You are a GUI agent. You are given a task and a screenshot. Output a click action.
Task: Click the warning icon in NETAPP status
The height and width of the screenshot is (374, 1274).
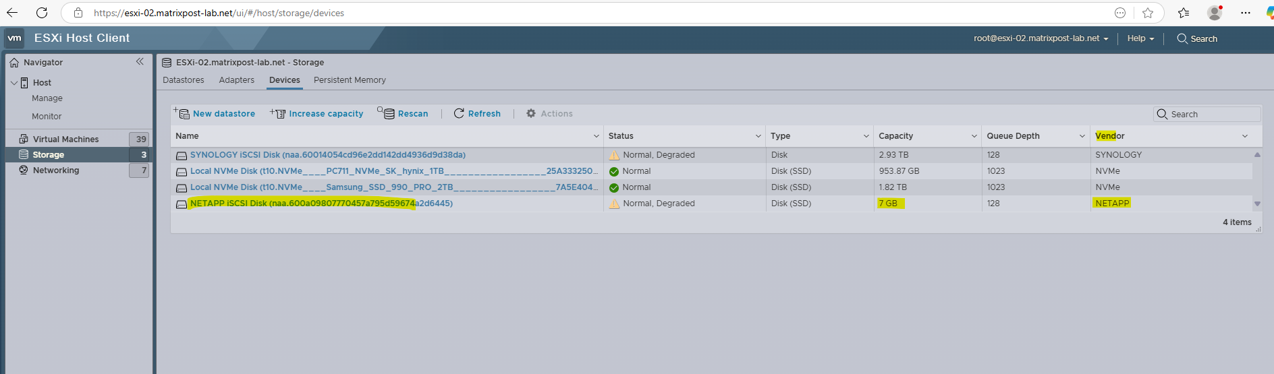point(614,204)
